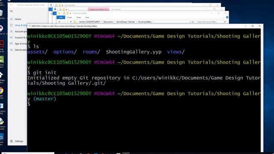Open the Recycle Bin desktop icon

(x=1, y=13)
